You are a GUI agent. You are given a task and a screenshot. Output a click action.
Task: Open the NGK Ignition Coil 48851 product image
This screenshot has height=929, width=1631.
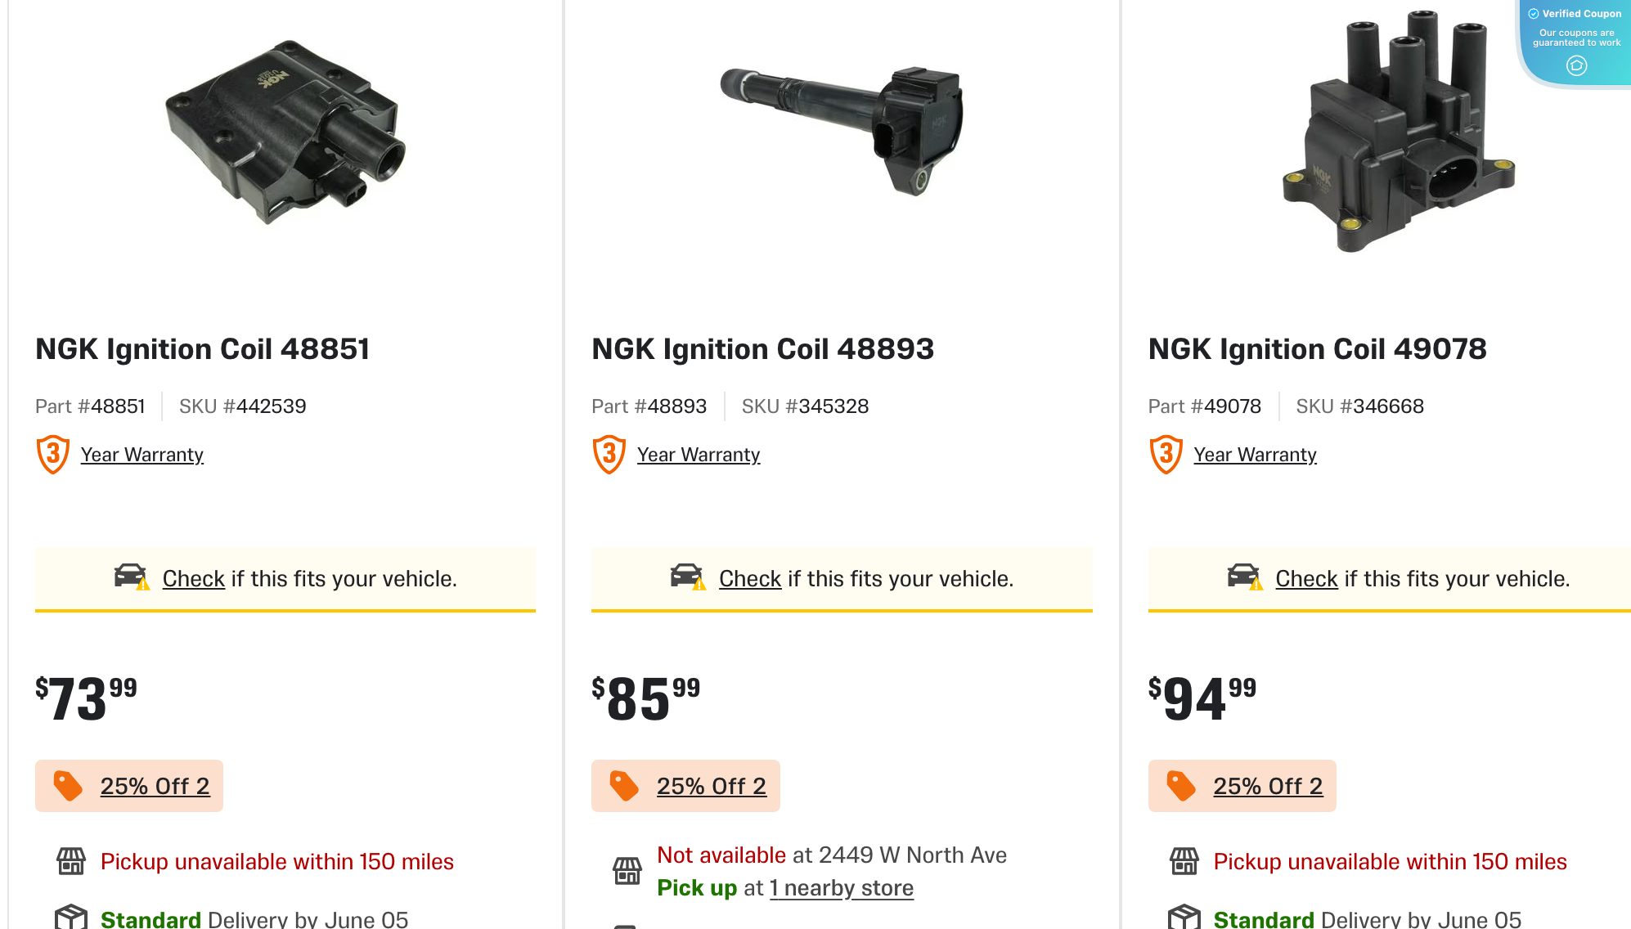coord(285,132)
